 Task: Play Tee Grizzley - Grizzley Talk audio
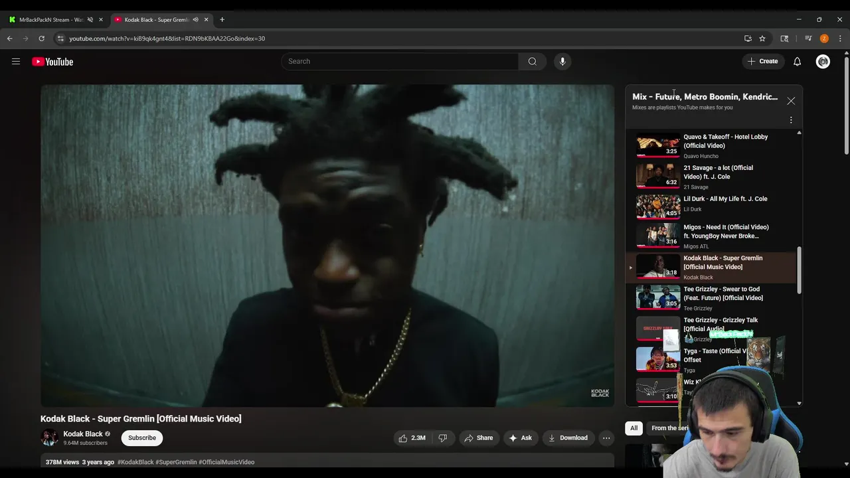point(711,329)
